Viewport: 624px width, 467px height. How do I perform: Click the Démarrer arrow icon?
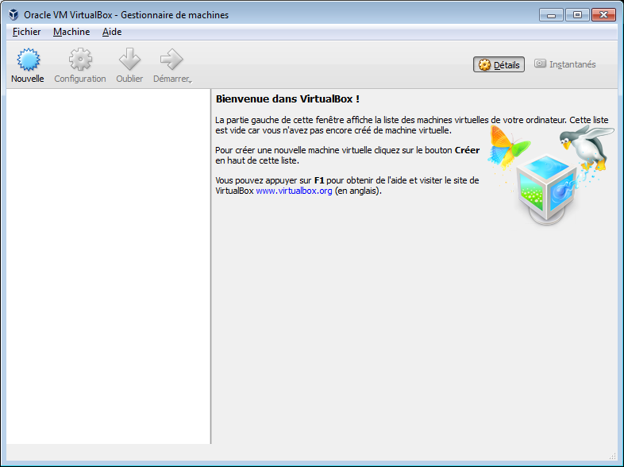(x=171, y=60)
